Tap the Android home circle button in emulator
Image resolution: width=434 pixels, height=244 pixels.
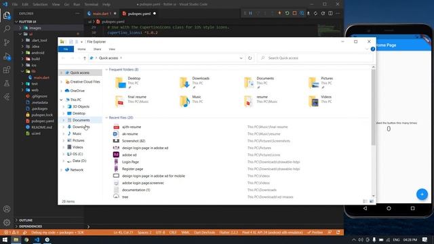point(389,208)
